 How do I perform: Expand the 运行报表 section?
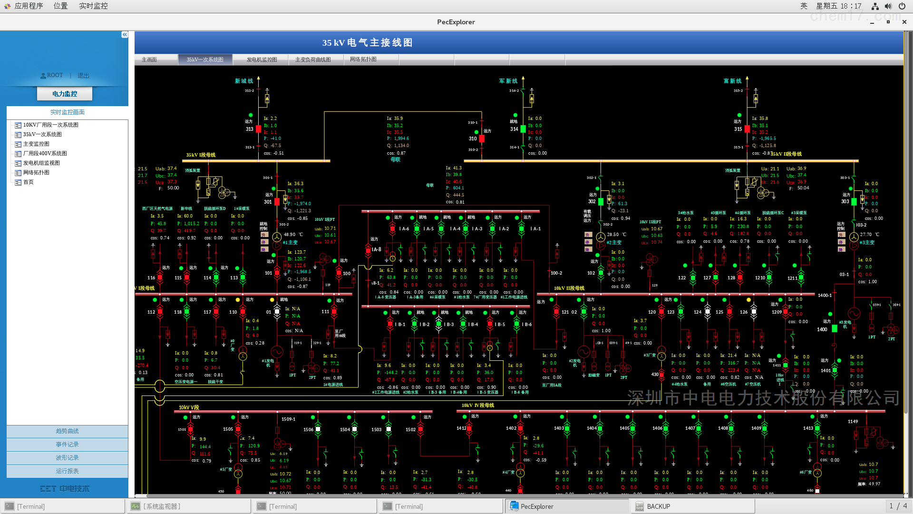point(67,471)
